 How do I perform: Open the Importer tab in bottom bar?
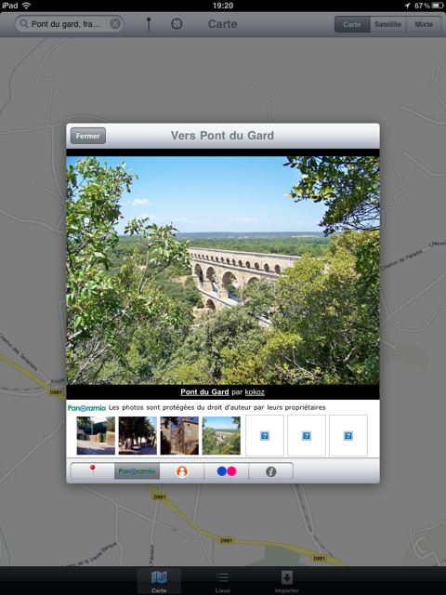click(287, 582)
